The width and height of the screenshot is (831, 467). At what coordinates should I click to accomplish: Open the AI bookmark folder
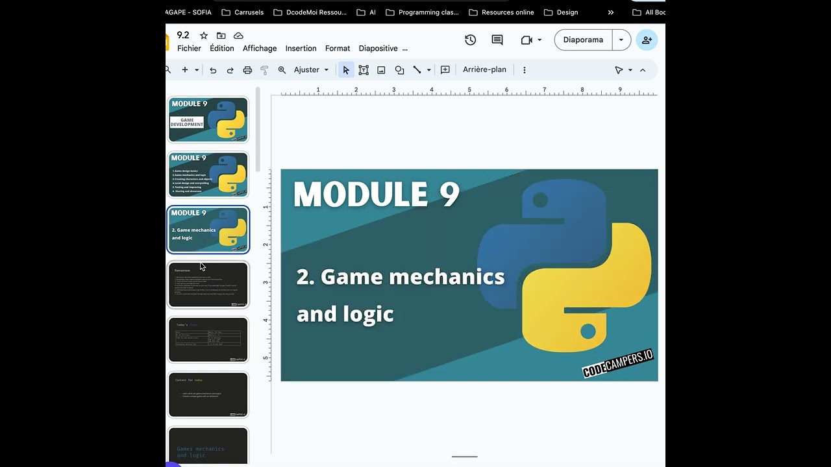[366, 12]
